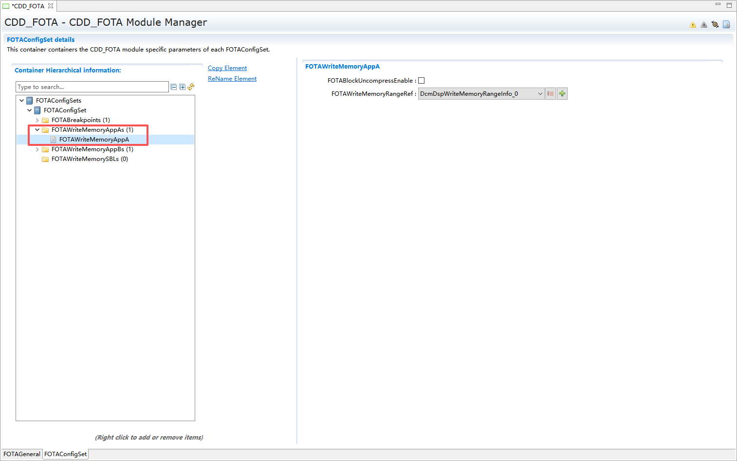Screen dimensions: 737x461
Task: Enable FOTABlockUncompressEnable checkbox
Action: [x=422, y=81]
